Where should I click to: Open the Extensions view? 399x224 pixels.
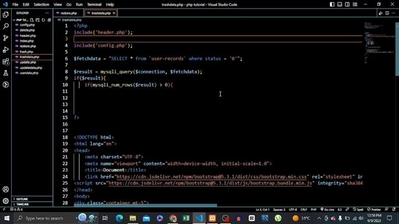point(6,61)
